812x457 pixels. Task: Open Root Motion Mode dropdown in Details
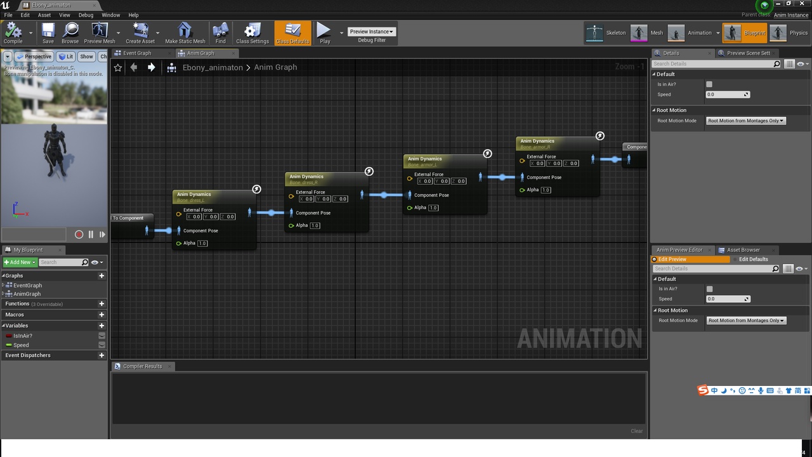pos(746,121)
